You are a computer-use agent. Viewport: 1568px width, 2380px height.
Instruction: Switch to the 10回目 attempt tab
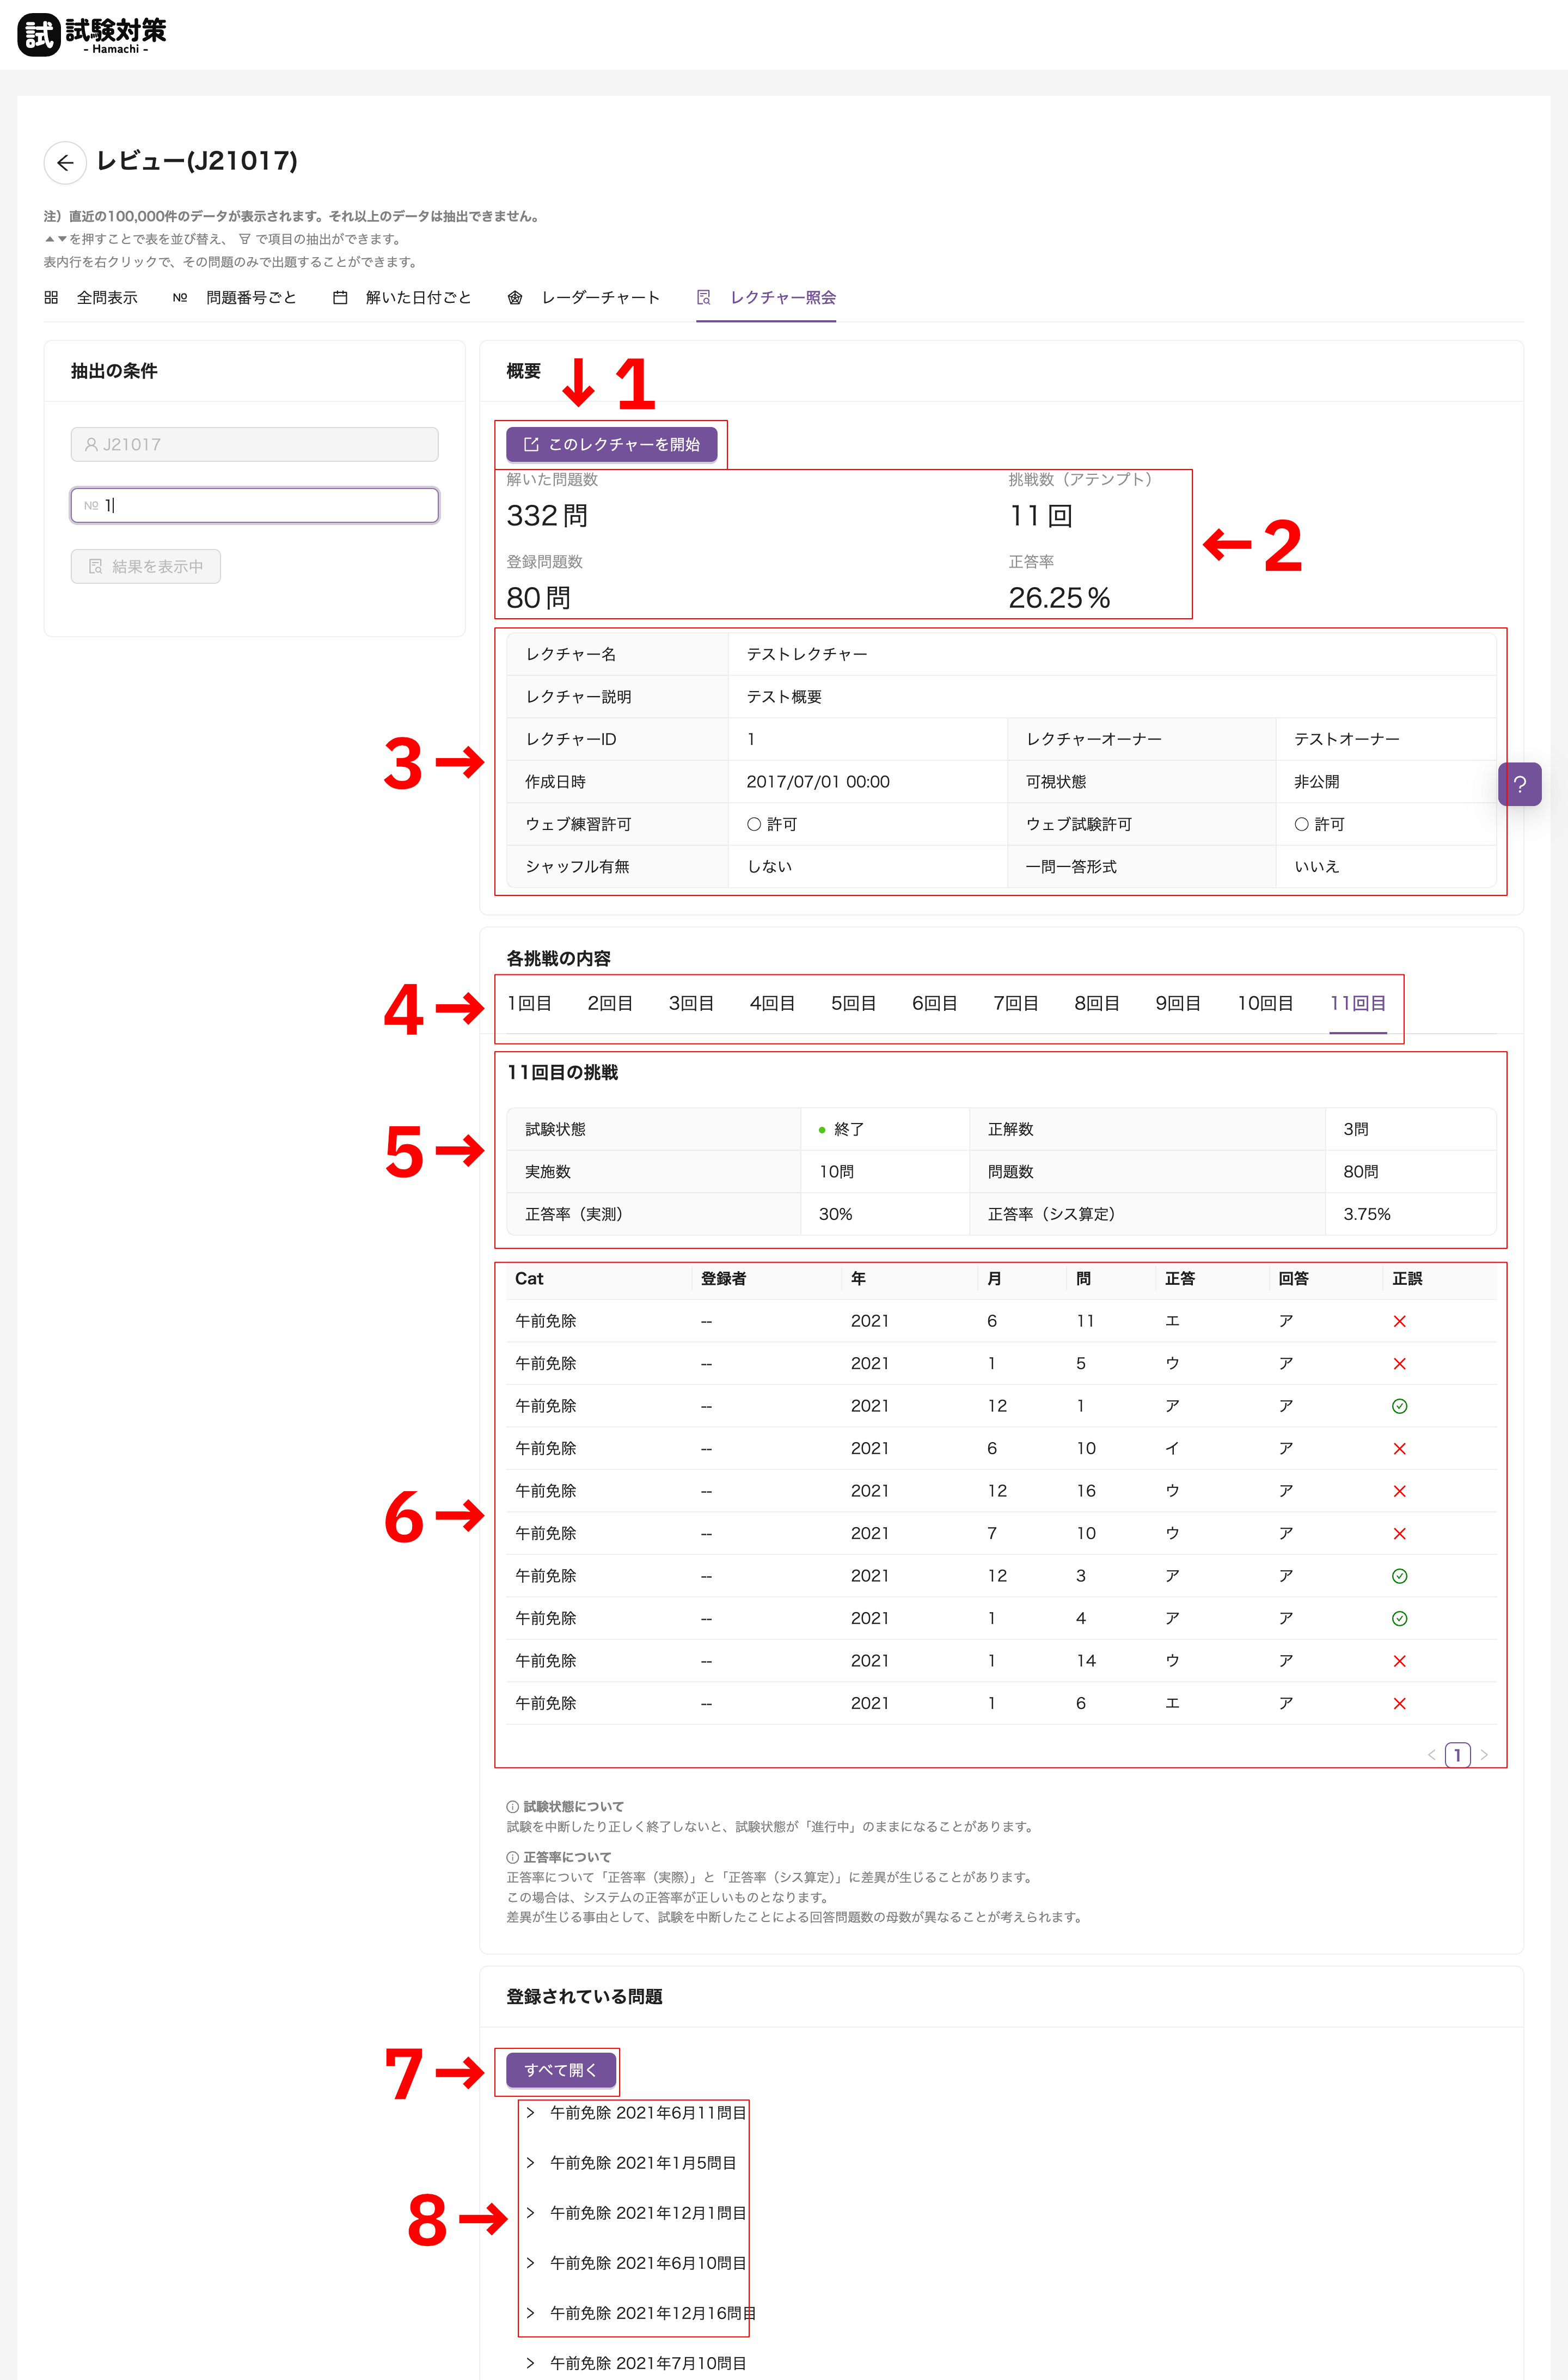pyautogui.click(x=1264, y=1003)
